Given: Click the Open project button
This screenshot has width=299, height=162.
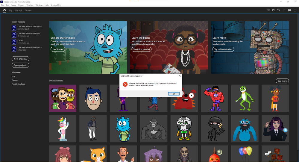Looking at the screenshot, I should (20, 65).
